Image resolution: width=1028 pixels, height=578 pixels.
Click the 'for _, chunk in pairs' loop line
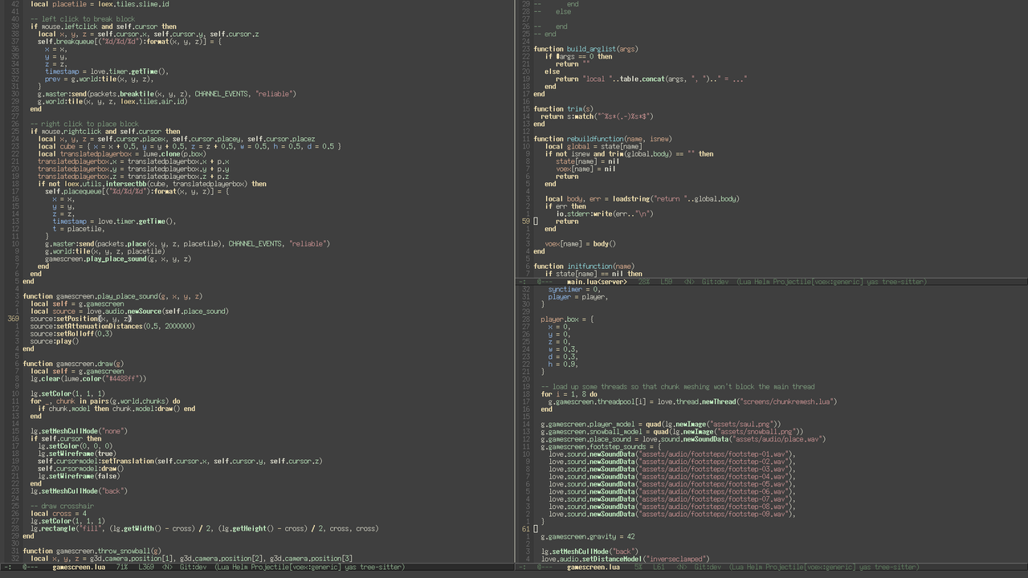(105, 401)
